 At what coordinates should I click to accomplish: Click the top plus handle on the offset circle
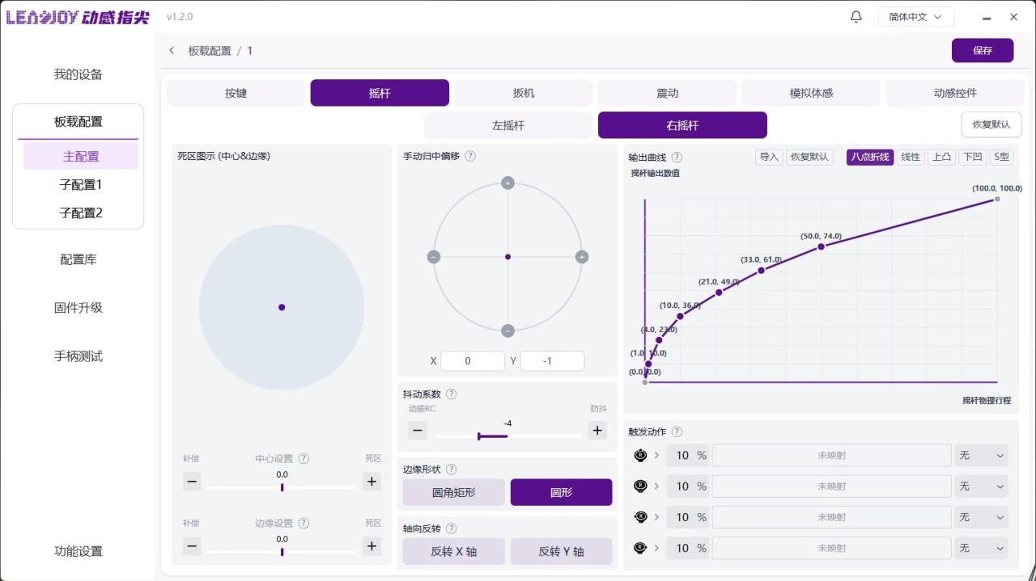coord(507,183)
